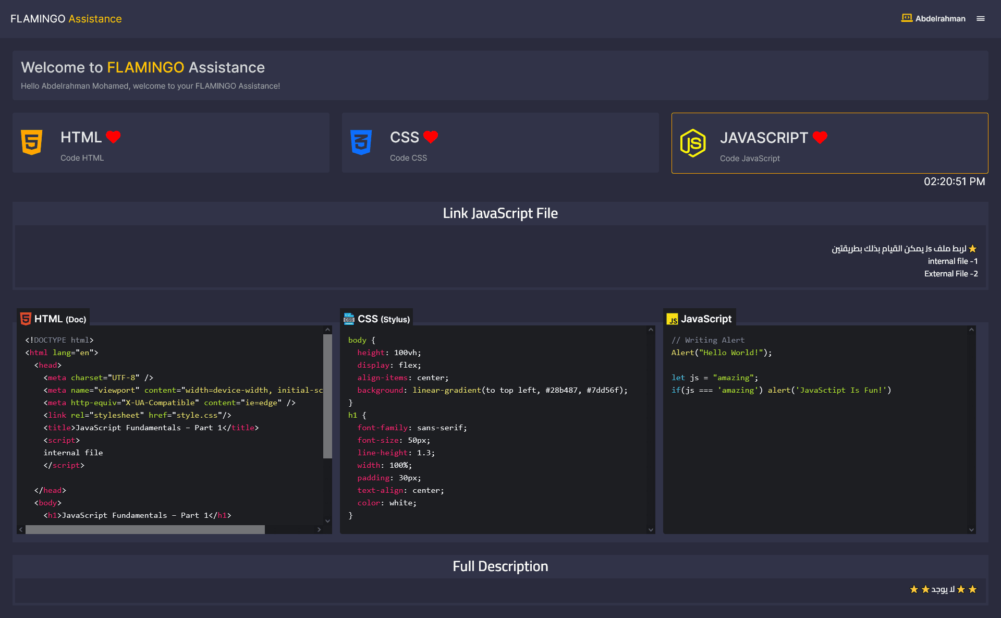Click HTML editor horizontal scrollbar right arrow
Image resolution: width=1001 pixels, height=618 pixels.
pos(319,529)
